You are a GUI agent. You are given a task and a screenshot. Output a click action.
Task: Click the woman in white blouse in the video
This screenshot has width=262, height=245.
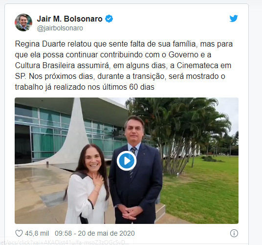(x=87, y=184)
